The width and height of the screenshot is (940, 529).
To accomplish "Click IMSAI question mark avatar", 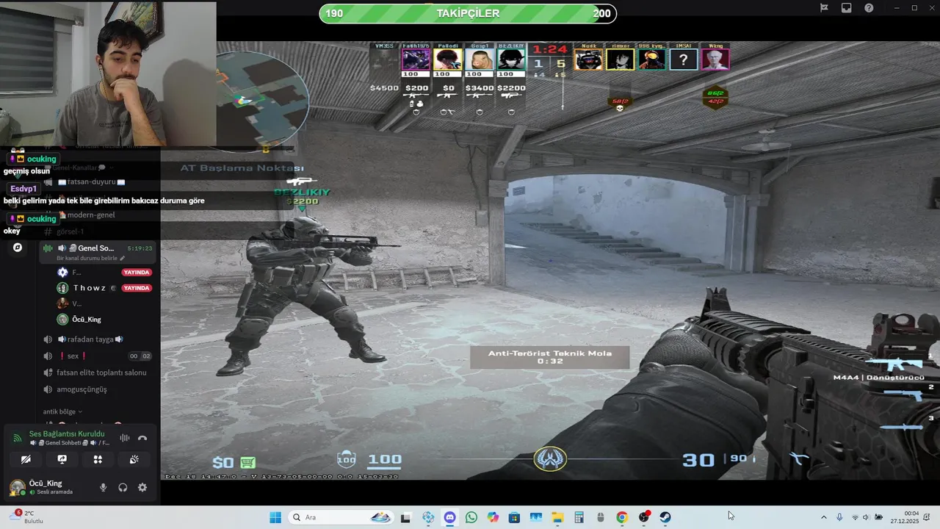I will click(x=683, y=59).
